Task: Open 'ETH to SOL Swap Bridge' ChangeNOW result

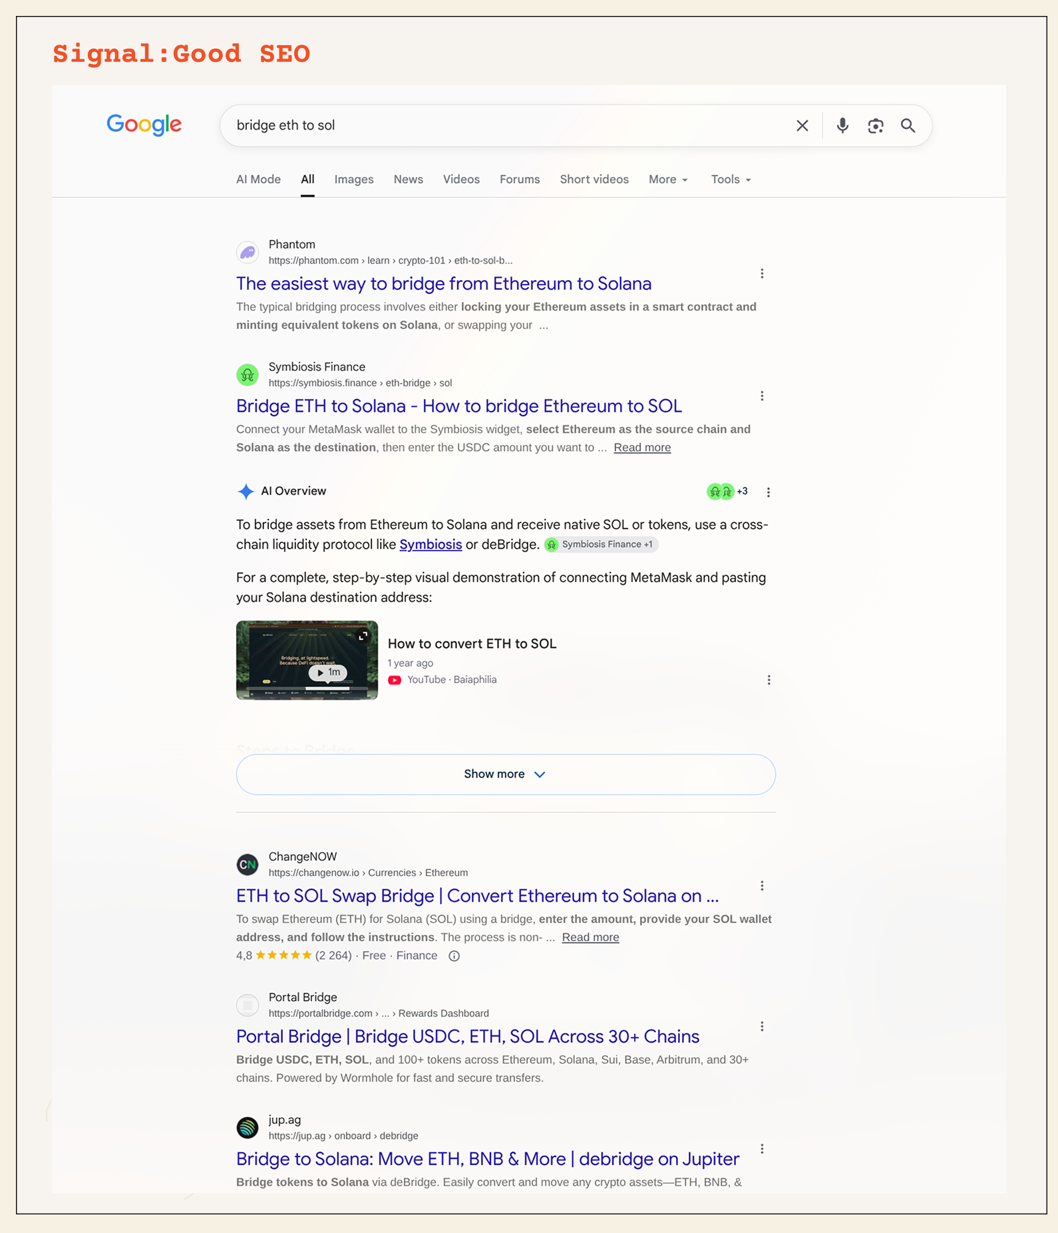Action: click(x=477, y=896)
